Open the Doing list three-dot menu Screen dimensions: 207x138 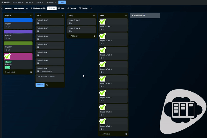point(94,15)
